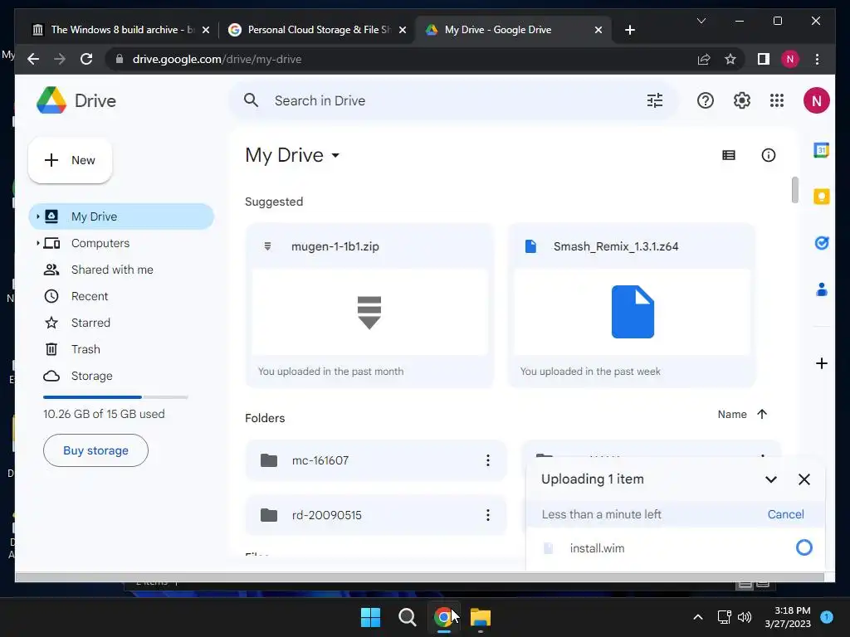Open Contacts side panel
This screenshot has height=637, width=850.
[x=821, y=289]
